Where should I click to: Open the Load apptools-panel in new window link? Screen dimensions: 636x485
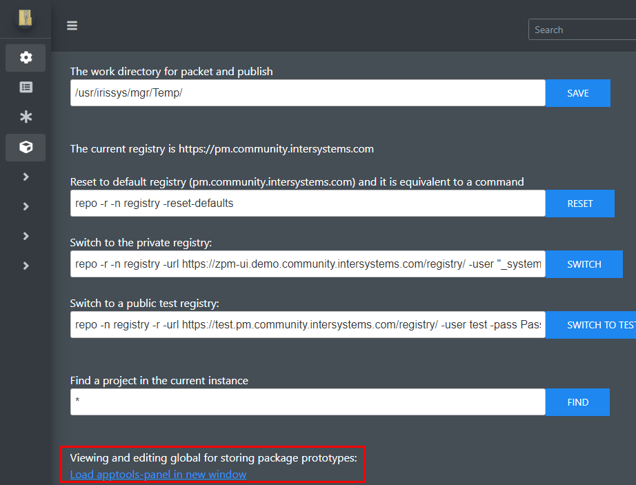(x=158, y=475)
